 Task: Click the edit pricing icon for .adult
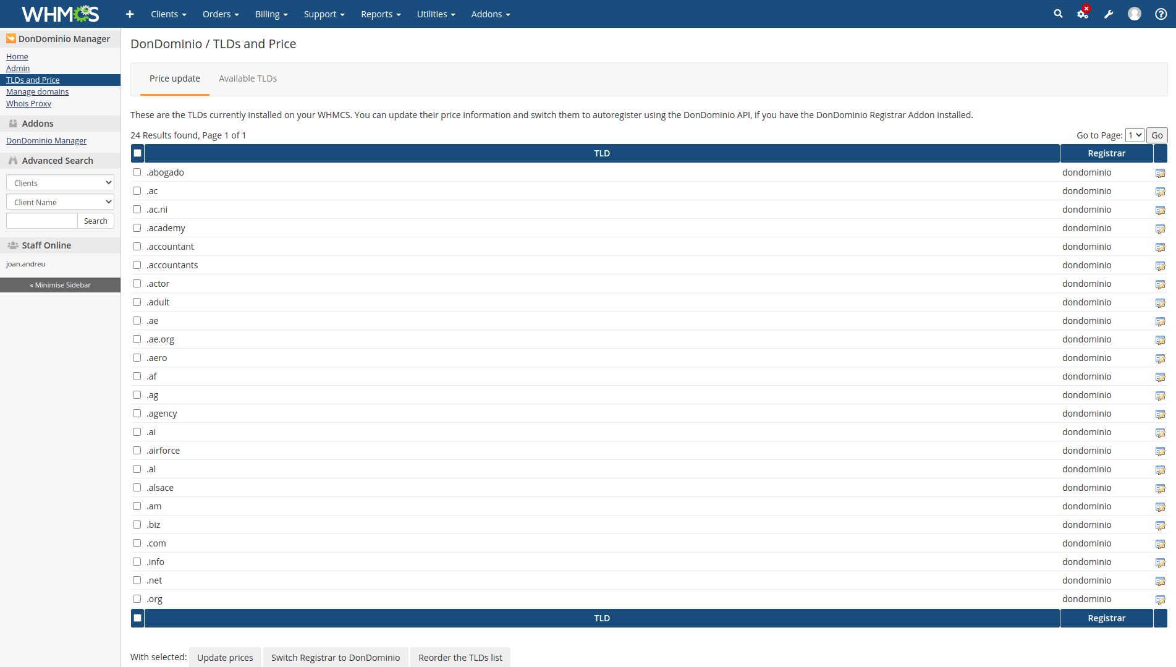1160,303
